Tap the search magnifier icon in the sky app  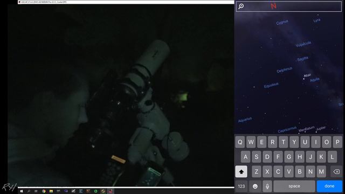pyautogui.click(x=241, y=6)
